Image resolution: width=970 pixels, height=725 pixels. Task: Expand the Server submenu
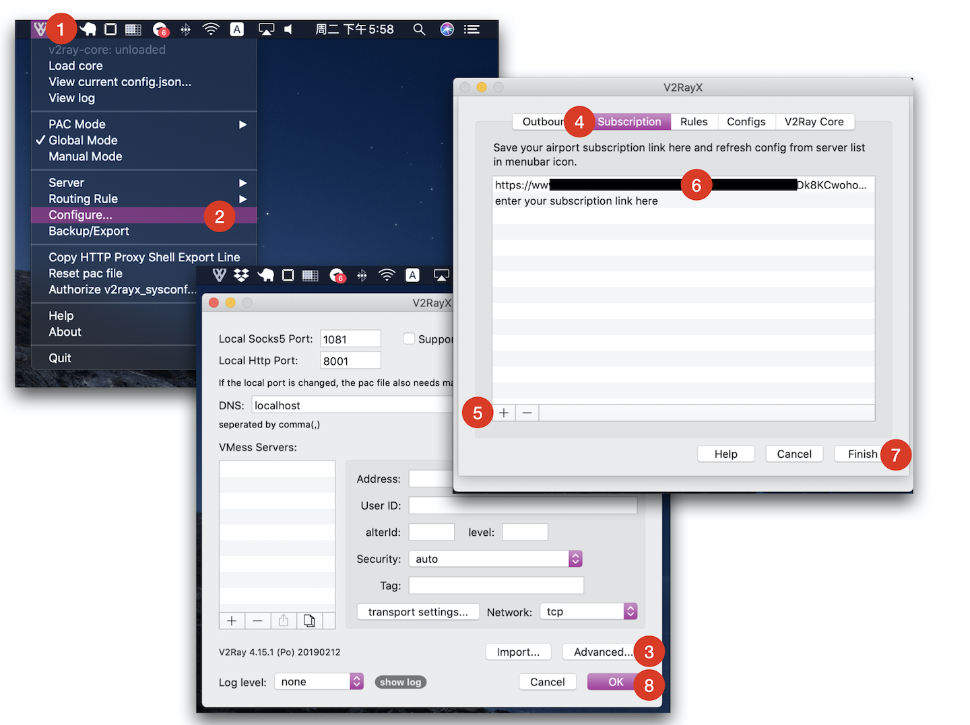tap(143, 182)
